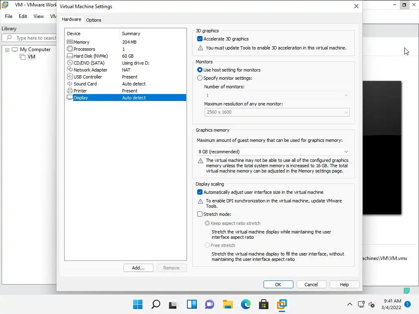Open the View menu in VMware
The width and height of the screenshot is (419, 314).
38,16
